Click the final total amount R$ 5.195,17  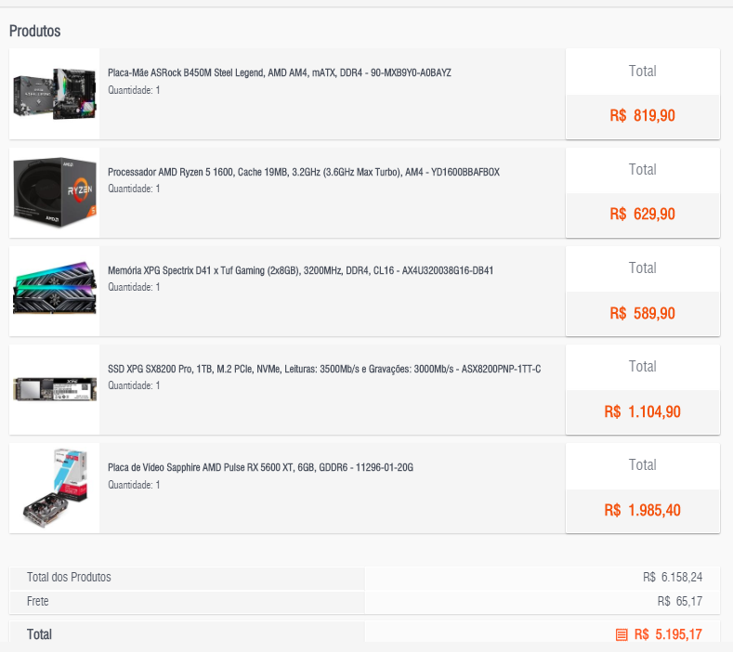tap(668, 634)
